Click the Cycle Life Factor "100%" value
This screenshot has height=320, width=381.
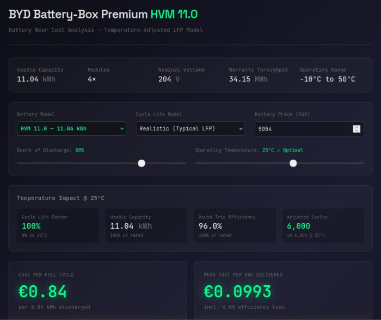(31, 226)
